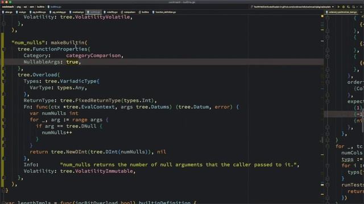Open the overload.go editor tab
Image resolution: width=364 pixels, height=204 pixels.
76,12
